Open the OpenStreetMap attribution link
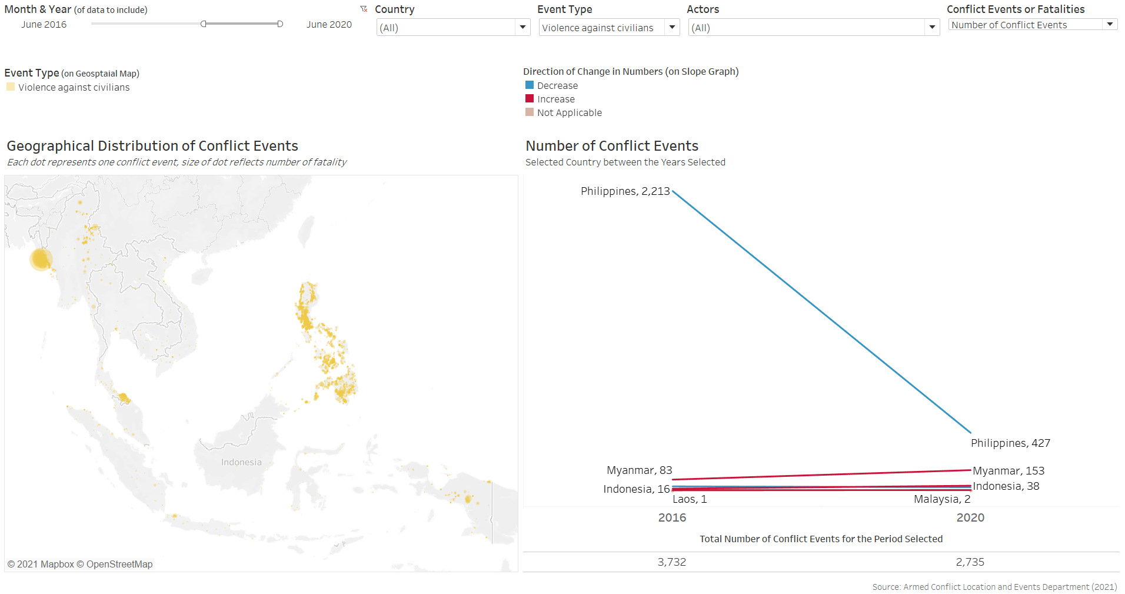 pyautogui.click(x=119, y=564)
